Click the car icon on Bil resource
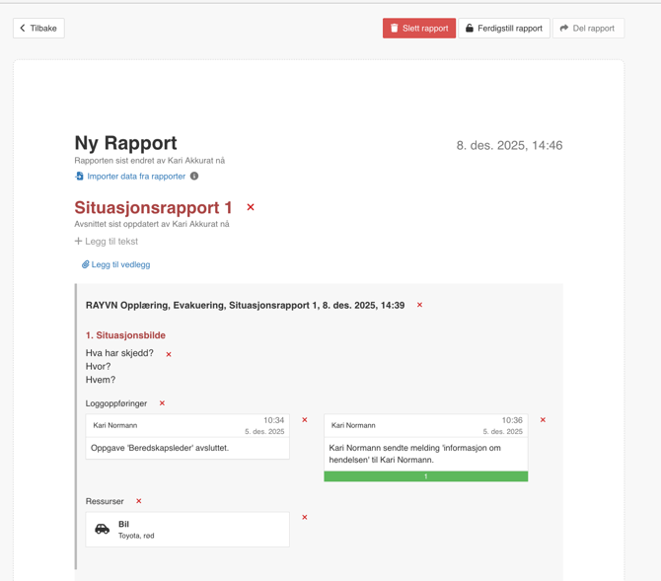Image resolution: width=661 pixels, height=581 pixels. tap(103, 530)
